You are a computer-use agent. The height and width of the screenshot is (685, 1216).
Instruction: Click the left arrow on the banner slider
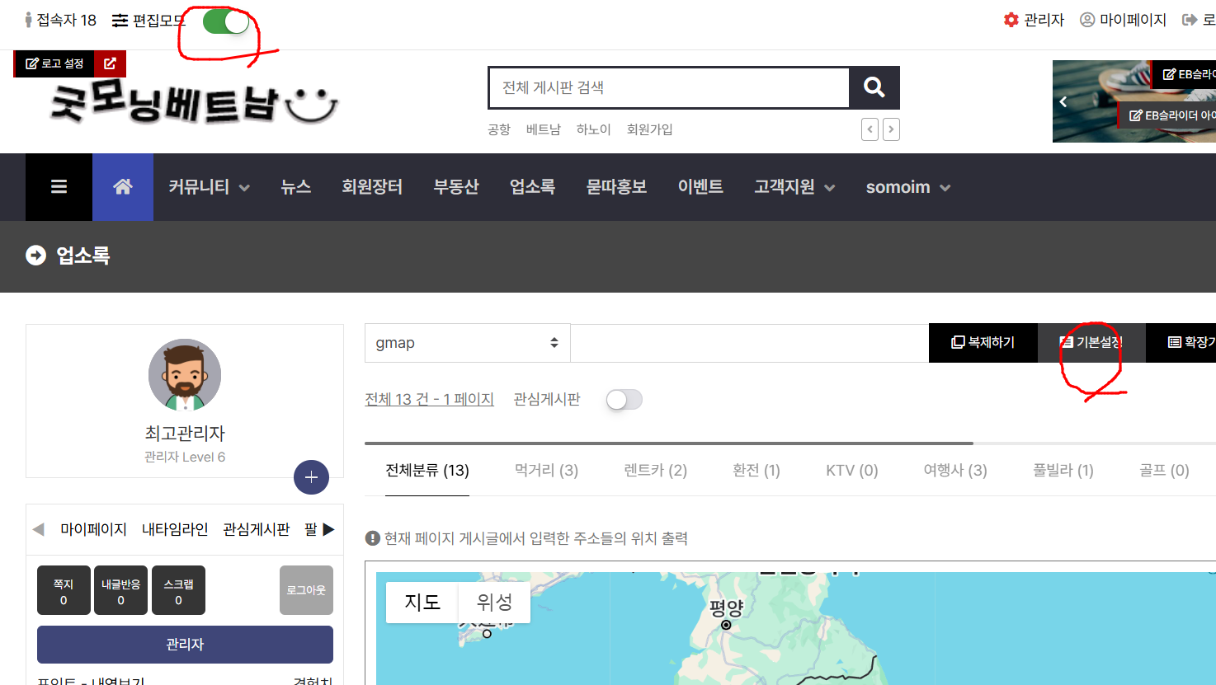click(1063, 102)
